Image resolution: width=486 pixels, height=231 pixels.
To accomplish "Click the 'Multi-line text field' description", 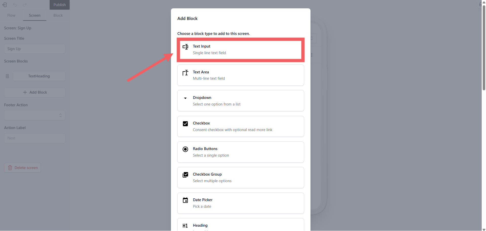I will (209, 78).
